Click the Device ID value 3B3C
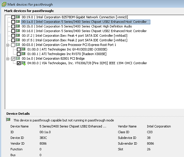The image size is (184, 157). [x=43, y=138]
